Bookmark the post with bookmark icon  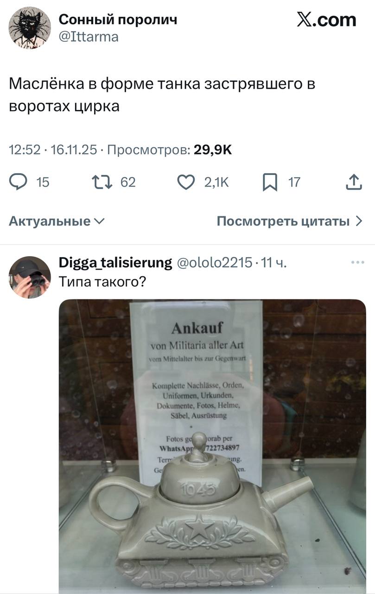click(270, 182)
